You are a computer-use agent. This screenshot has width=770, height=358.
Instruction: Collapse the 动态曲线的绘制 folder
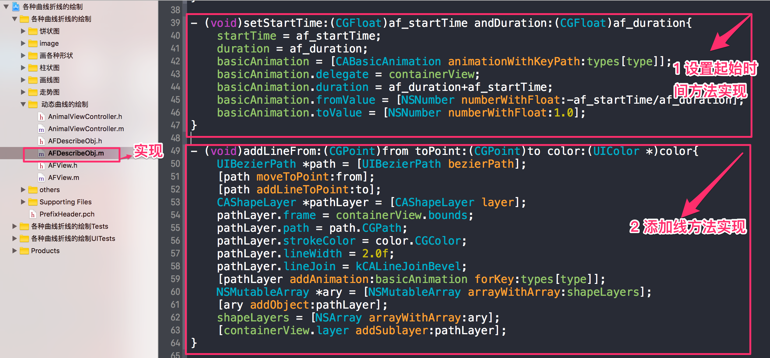click(23, 104)
